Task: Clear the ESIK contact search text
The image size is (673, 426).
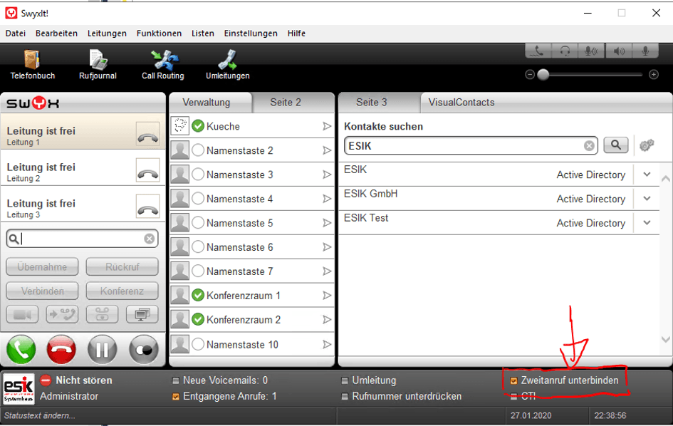Action: [x=589, y=146]
